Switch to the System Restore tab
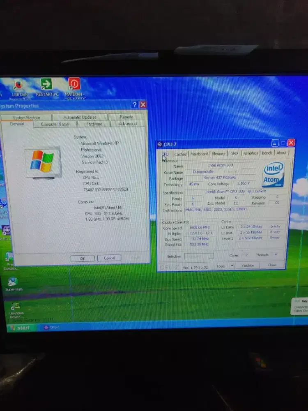Image resolution: width=308 pixels, height=411 pixels. pos(26,118)
